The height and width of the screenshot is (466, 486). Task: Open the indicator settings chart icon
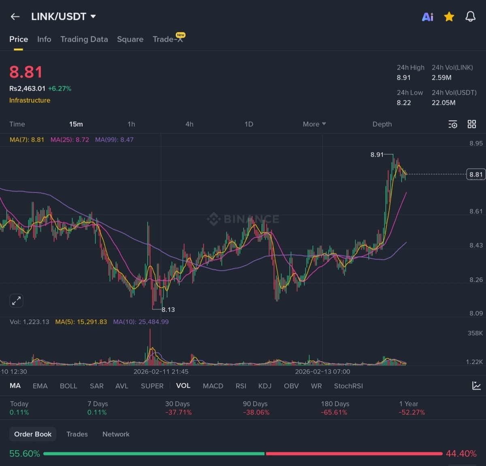click(476, 386)
